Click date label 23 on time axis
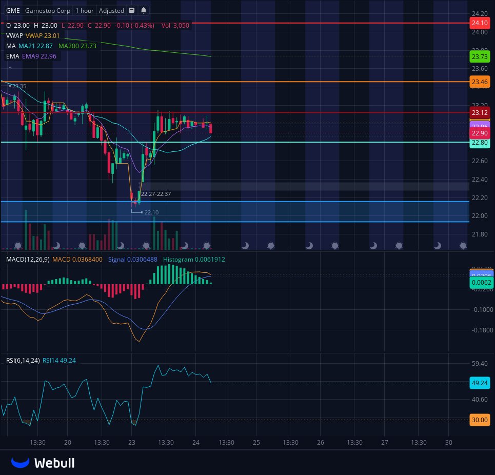Screen dimensions: 495x475 click(x=132, y=443)
